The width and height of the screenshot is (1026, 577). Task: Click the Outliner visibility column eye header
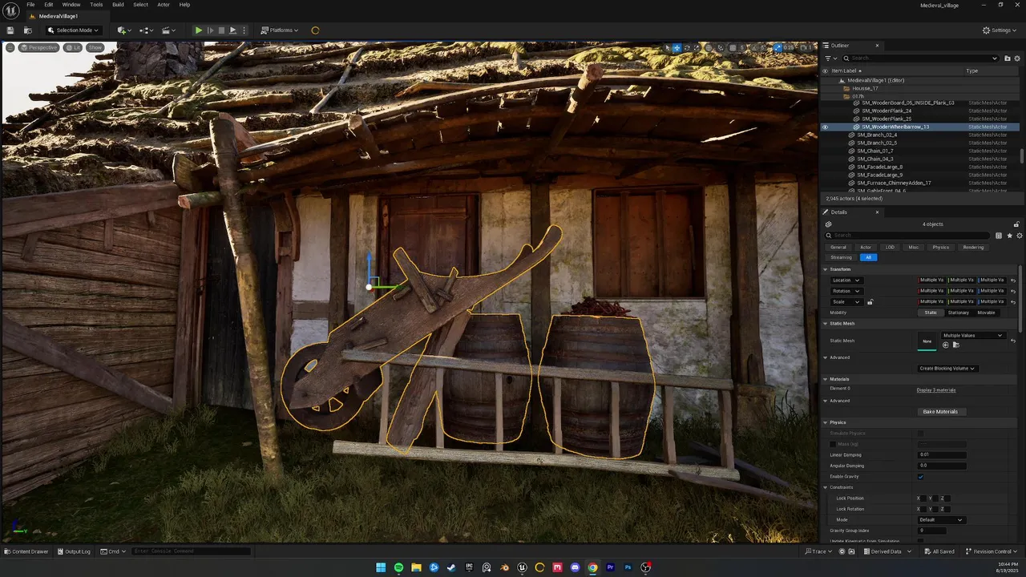click(825, 71)
